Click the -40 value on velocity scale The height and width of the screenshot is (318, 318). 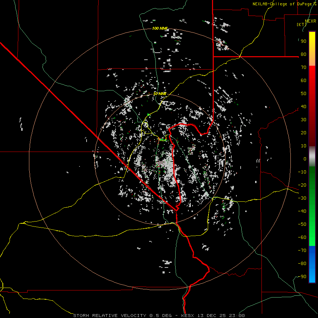coord(302,211)
